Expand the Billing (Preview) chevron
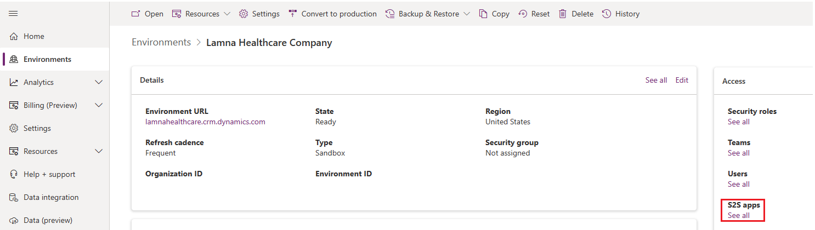 click(x=99, y=105)
